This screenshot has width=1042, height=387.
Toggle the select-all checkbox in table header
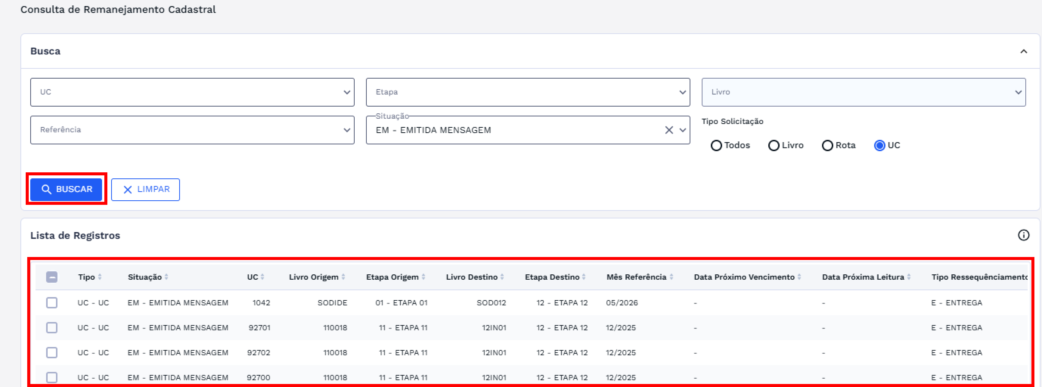pyautogui.click(x=52, y=277)
